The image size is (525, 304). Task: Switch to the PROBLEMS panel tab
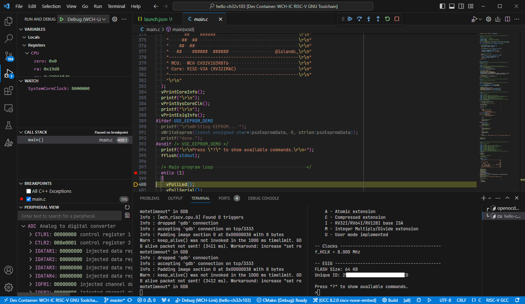pos(150,198)
